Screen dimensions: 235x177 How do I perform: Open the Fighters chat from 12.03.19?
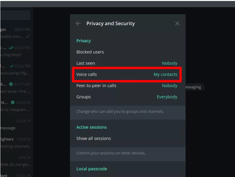(16, 143)
